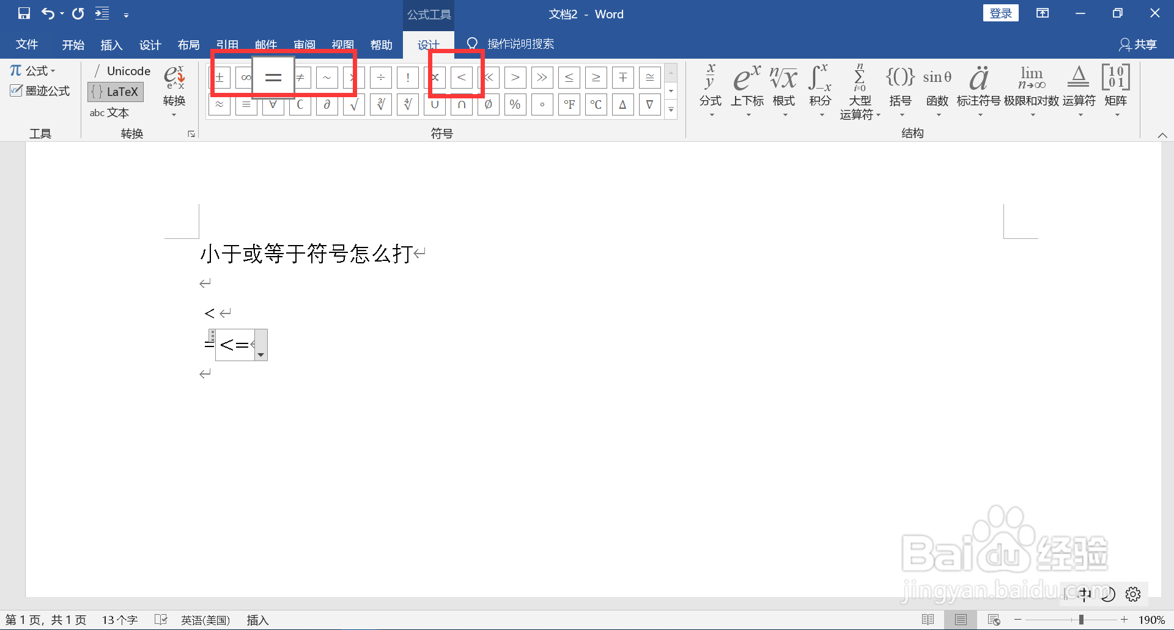Save the document from quick access toolbar
The width and height of the screenshot is (1174, 630).
(x=24, y=13)
